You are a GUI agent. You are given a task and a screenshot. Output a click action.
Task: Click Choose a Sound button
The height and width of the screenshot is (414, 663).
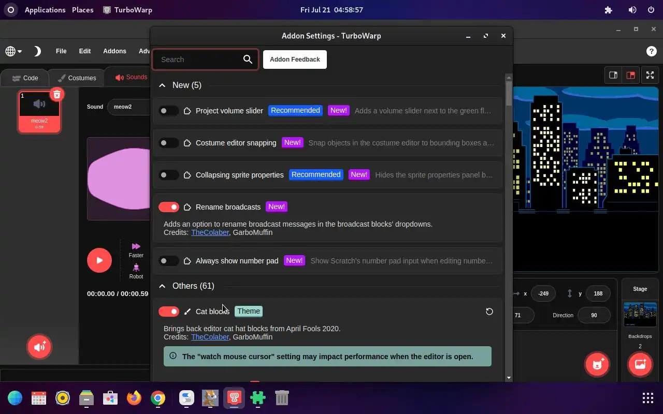point(39,347)
